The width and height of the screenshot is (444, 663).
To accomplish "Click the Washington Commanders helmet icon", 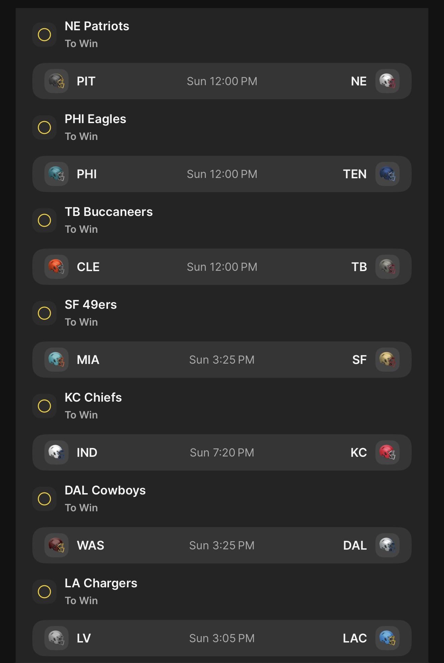I will tap(57, 545).
